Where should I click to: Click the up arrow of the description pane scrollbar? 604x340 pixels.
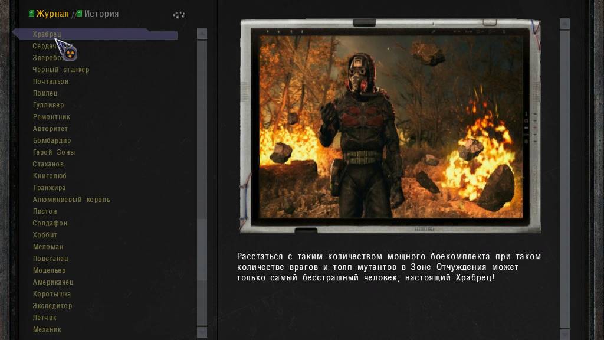click(564, 24)
